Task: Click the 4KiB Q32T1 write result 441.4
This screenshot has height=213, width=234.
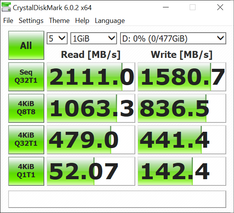Action: [x=182, y=140]
